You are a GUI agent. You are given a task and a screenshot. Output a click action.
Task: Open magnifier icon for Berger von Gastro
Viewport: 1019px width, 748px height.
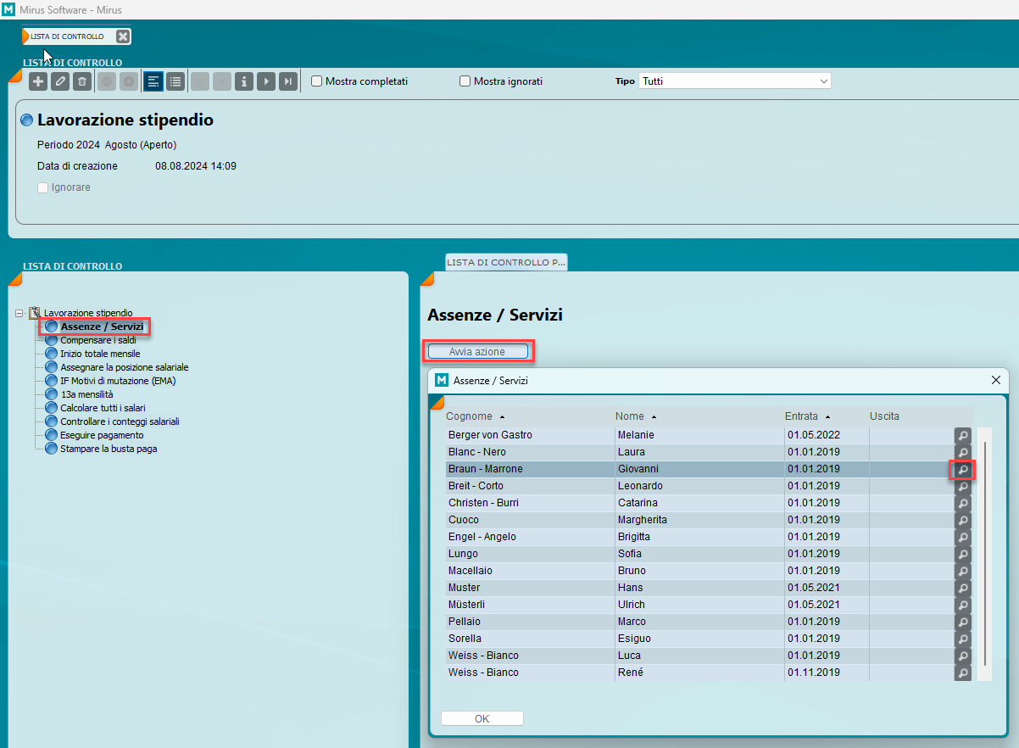962,435
